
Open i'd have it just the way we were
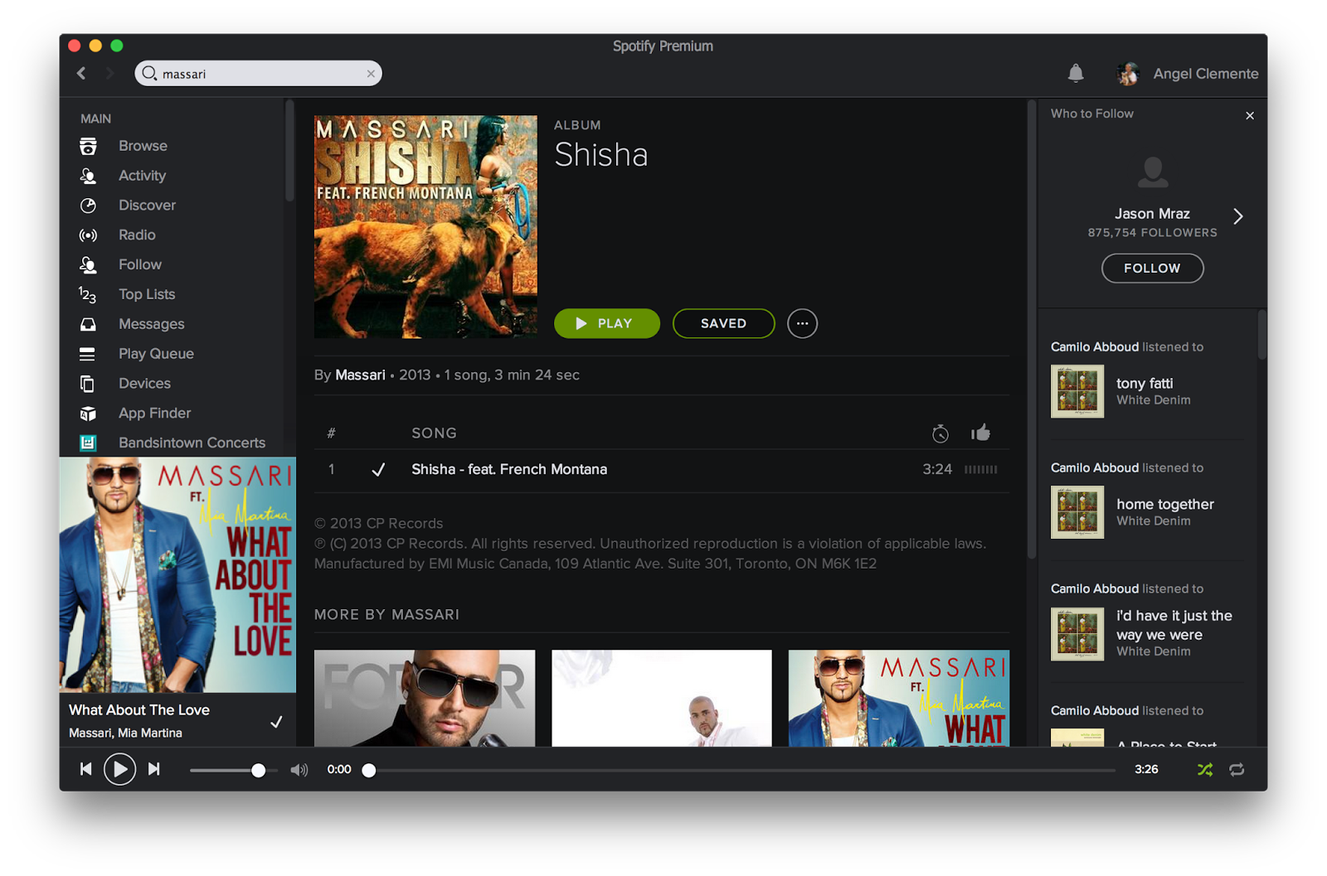(x=1174, y=625)
